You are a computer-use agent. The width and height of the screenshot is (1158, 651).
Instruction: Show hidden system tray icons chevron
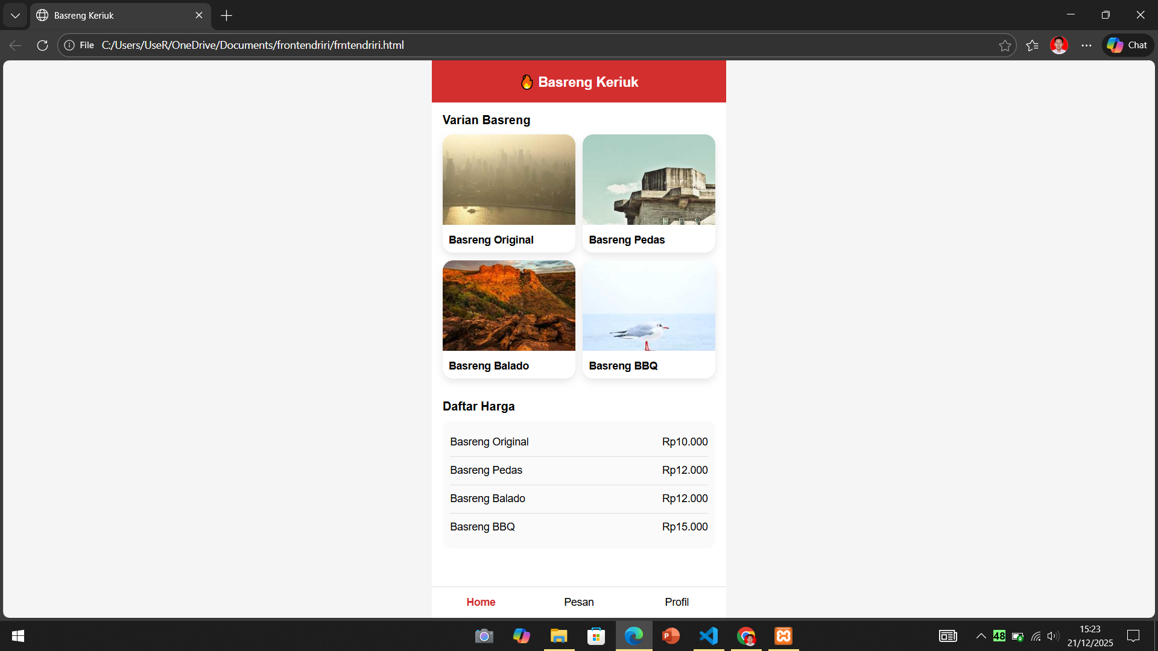(981, 636)
